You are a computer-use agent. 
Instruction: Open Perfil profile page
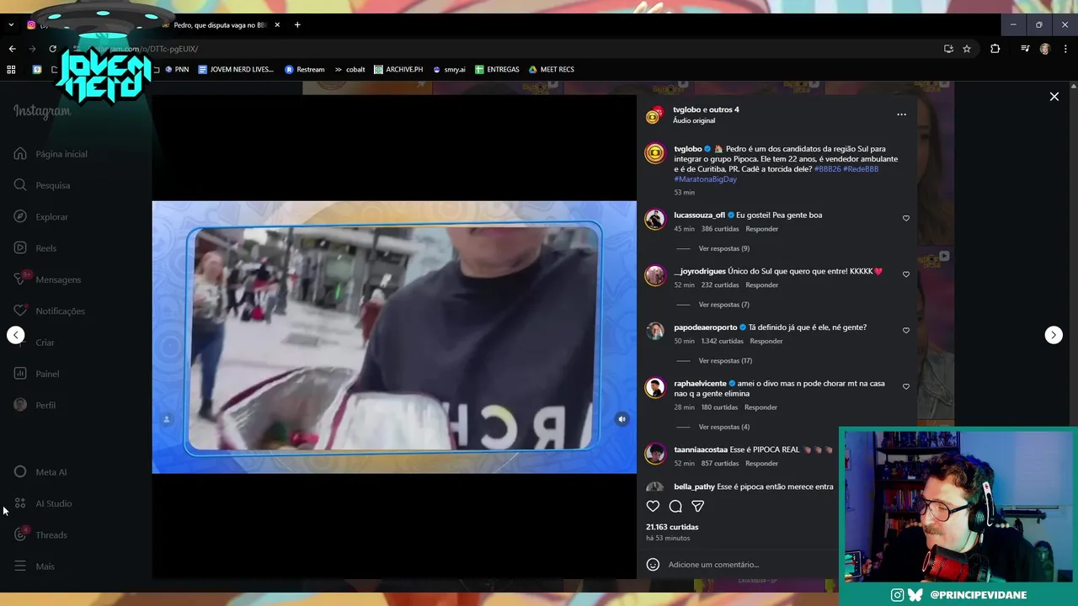click(x=35, y=405)
